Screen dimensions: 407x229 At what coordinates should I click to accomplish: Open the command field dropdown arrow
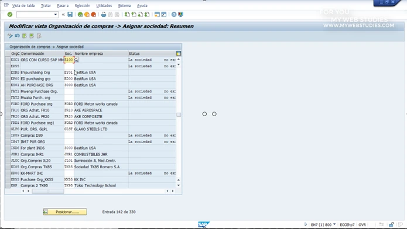[x=55, y=15]
